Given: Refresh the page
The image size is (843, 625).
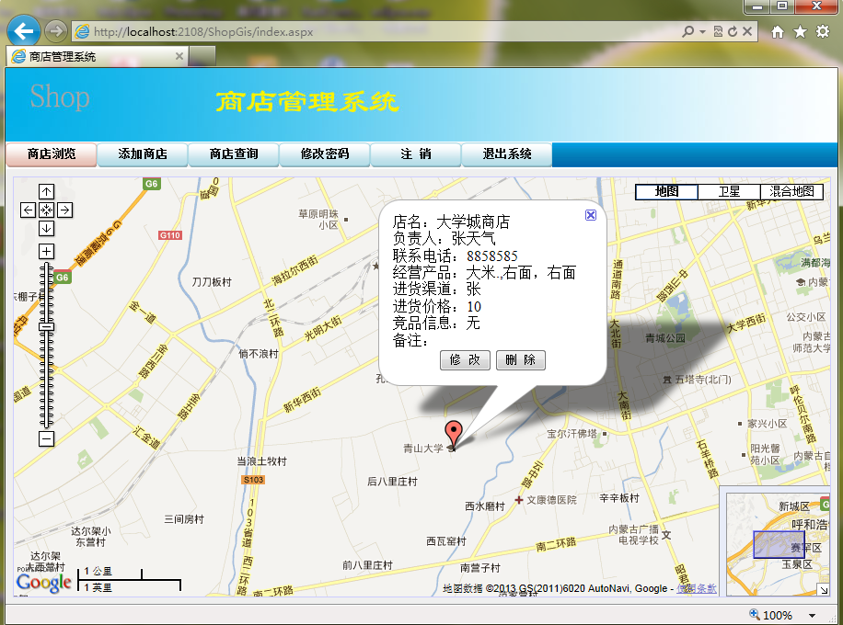Looking at the screenshot, I should pos(733,31).
